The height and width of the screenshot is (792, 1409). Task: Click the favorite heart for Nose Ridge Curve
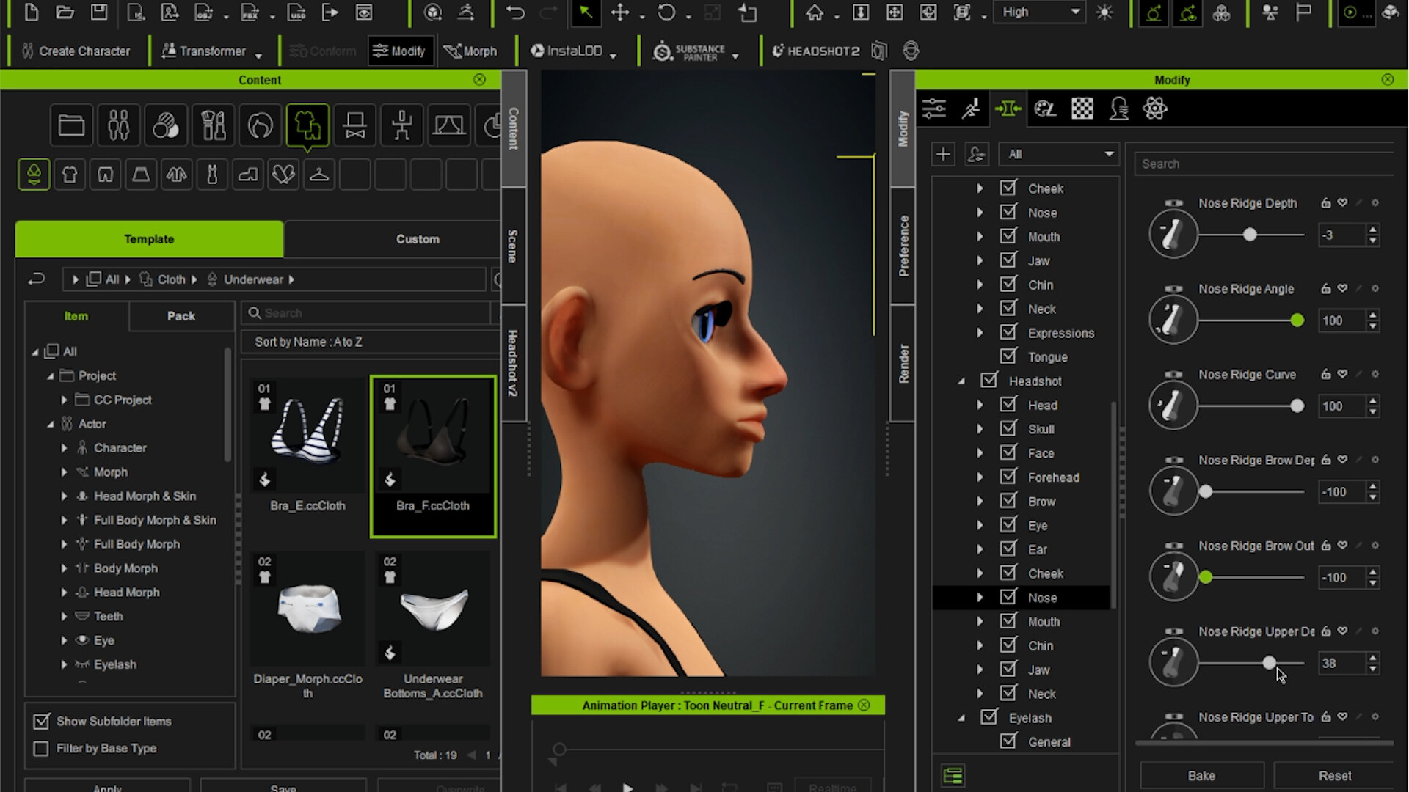click(1342, 374)
